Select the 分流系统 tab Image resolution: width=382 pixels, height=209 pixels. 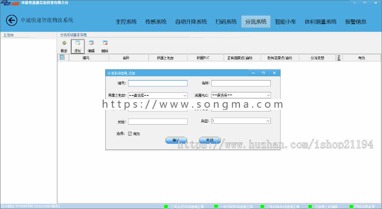click(x=256, y=22)
